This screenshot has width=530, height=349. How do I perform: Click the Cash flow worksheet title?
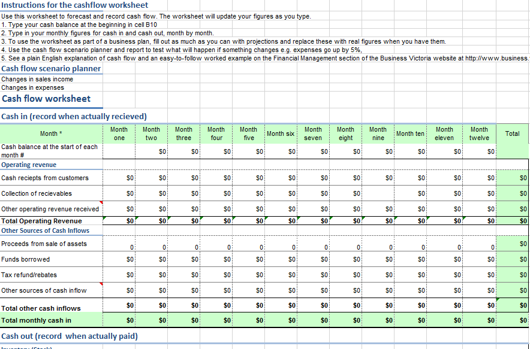[46, 99]
